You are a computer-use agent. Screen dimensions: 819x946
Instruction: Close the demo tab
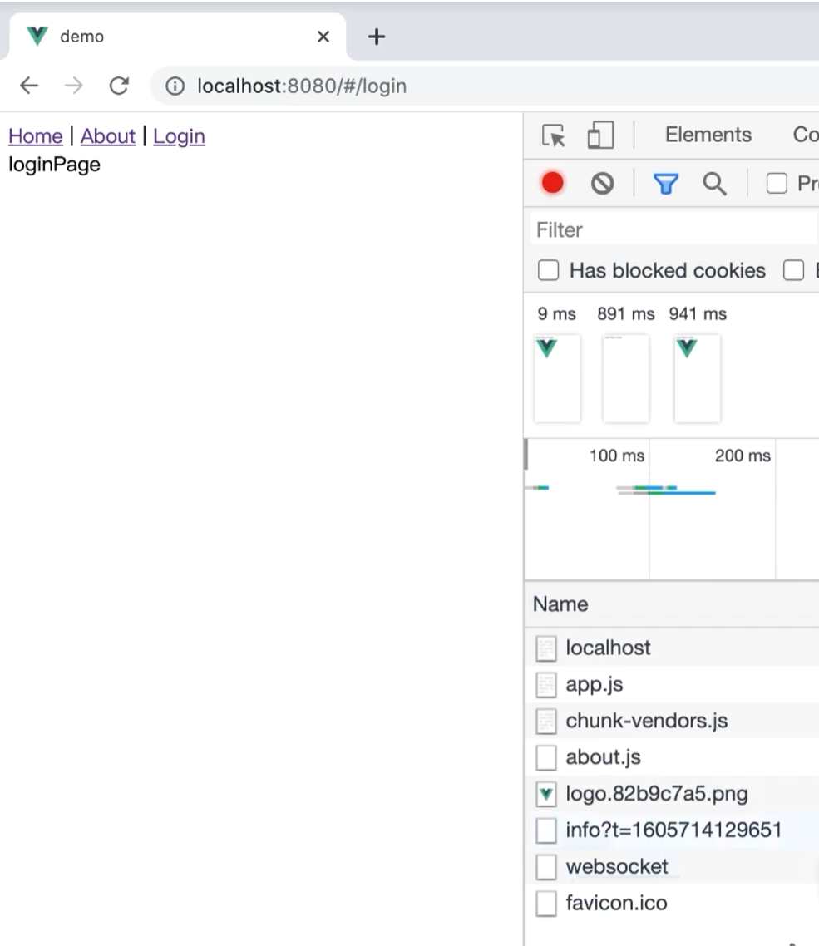click(323, 37)
